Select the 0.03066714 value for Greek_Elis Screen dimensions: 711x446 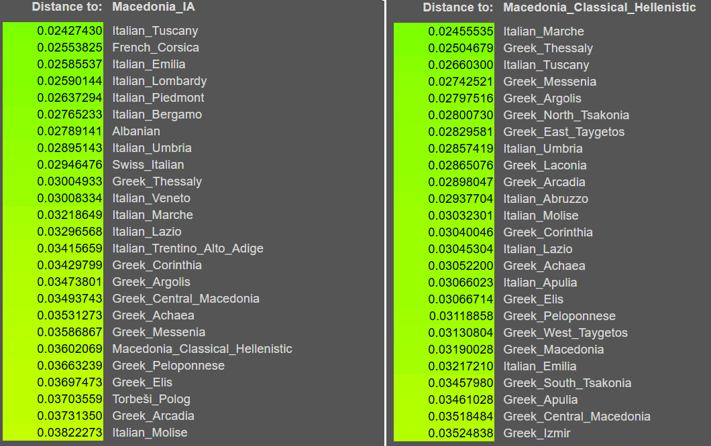[461, 300]
